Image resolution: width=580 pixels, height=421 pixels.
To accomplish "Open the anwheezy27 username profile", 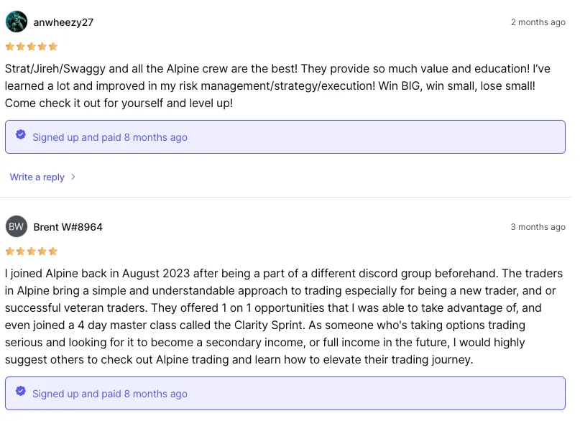I will [x=63, y=22].
